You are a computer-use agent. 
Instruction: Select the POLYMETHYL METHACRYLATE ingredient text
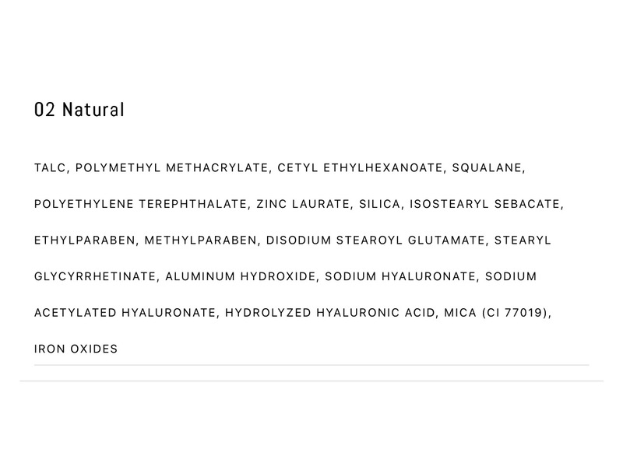pyautogui.click(x=173, y=167)
